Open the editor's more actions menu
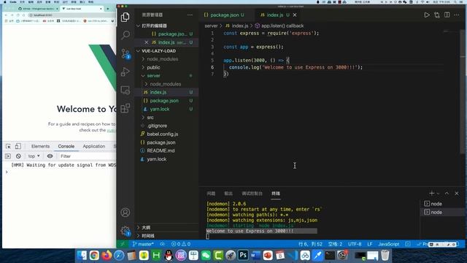467x263 pixels. pos(457,15)
